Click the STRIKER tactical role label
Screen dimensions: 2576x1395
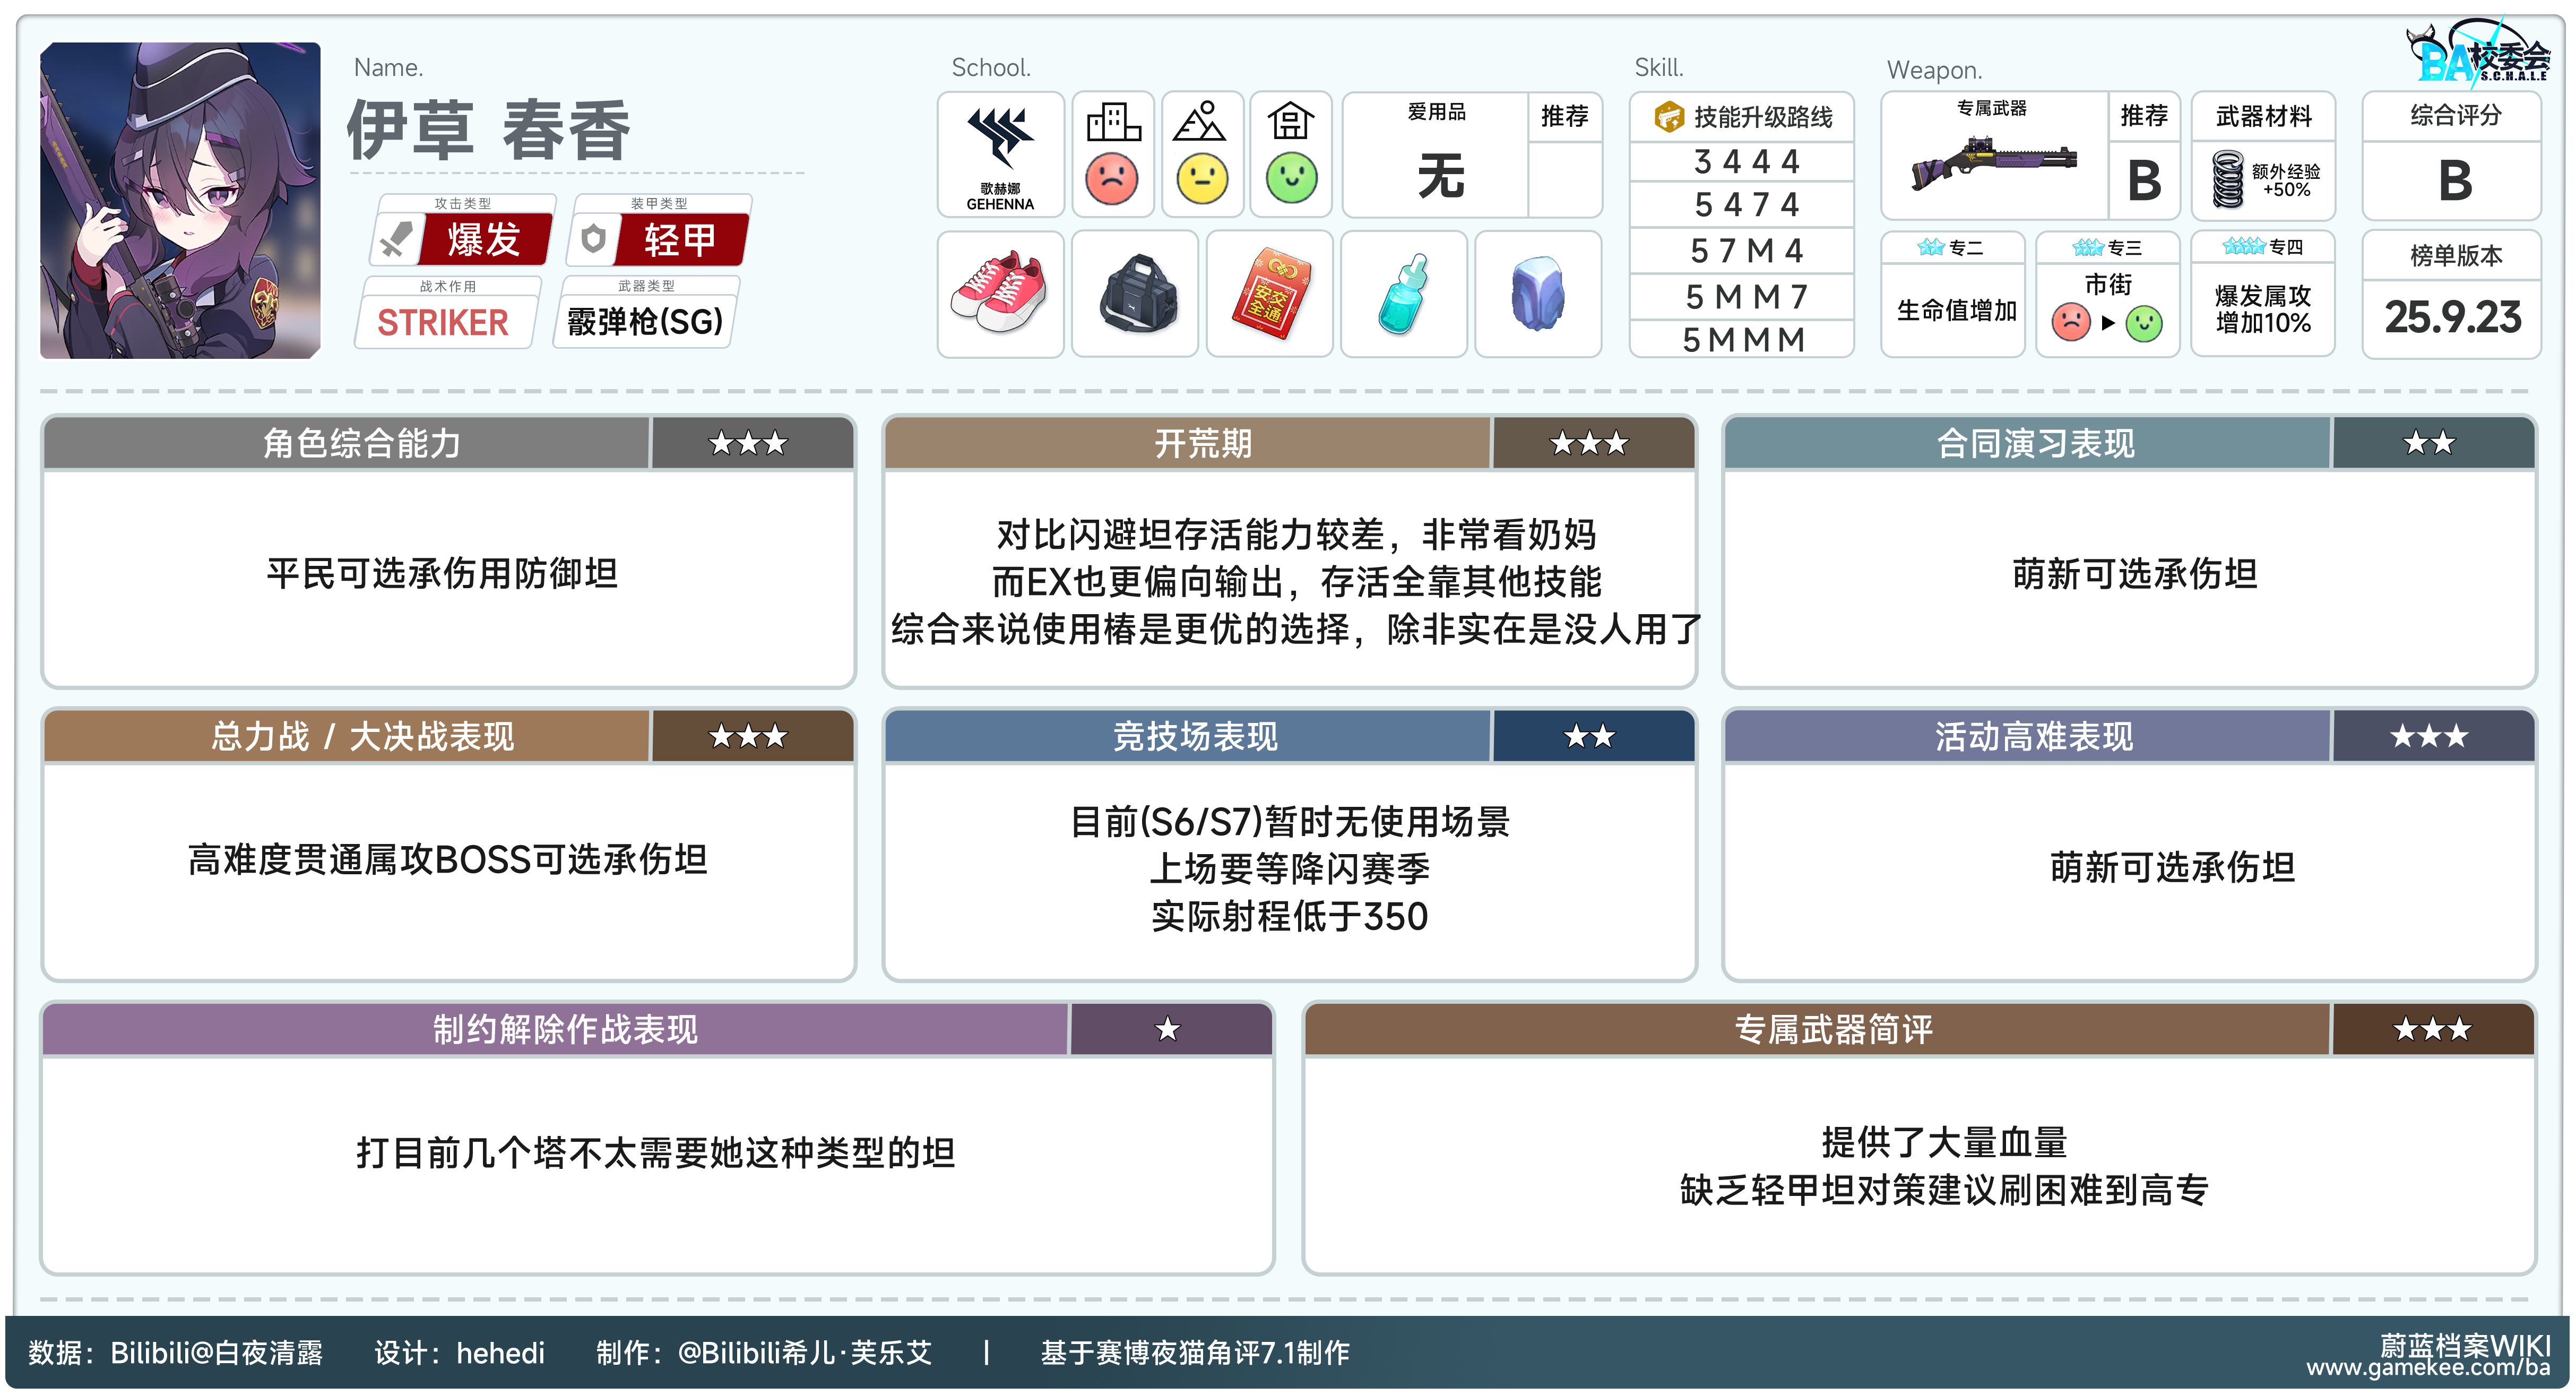pos(443,322)
